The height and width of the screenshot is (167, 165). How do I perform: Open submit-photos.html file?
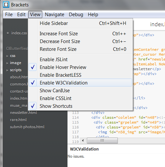click(x=27, y=127)
